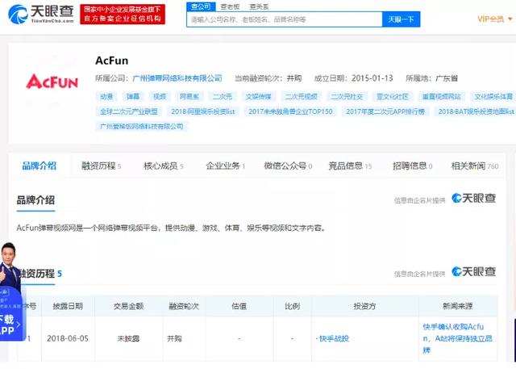Go to the 核心成员 tab
The height and width of the screenshot is (369, 516).
click(162, 166)
